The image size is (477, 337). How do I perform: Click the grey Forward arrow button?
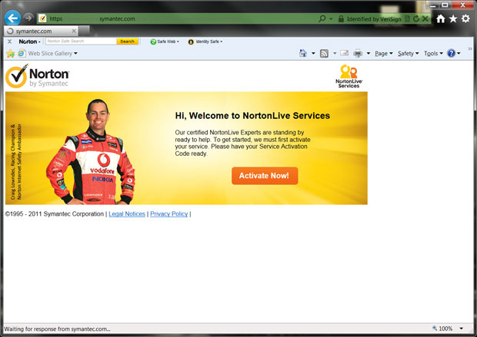(x=28, y=18)
